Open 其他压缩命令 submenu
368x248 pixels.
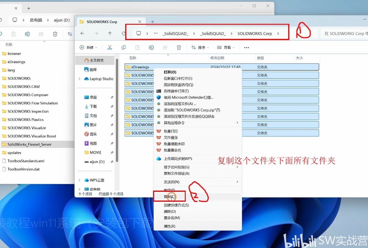[x=198, y=123]
